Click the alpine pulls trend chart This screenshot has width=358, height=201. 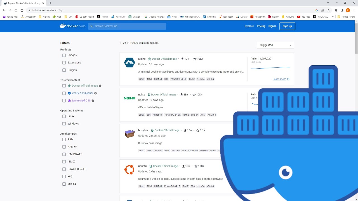coord(270,68)
